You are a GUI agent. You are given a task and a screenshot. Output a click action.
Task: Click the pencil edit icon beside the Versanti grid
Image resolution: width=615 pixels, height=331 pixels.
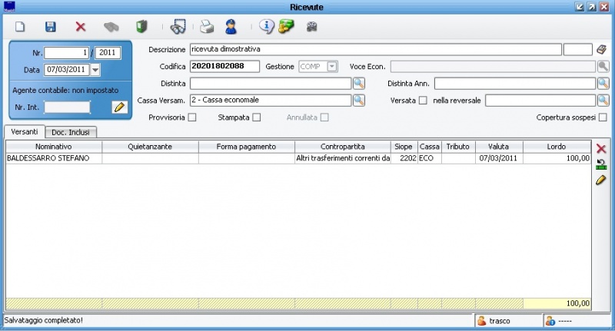[x=601, y=180]
